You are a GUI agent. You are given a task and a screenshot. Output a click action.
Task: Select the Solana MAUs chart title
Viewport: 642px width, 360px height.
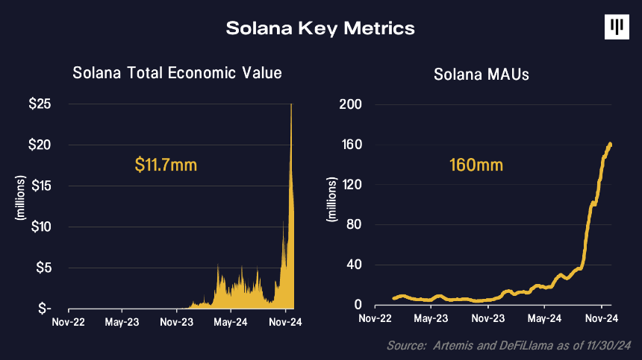pyautogui.click(x=481, y=75)
